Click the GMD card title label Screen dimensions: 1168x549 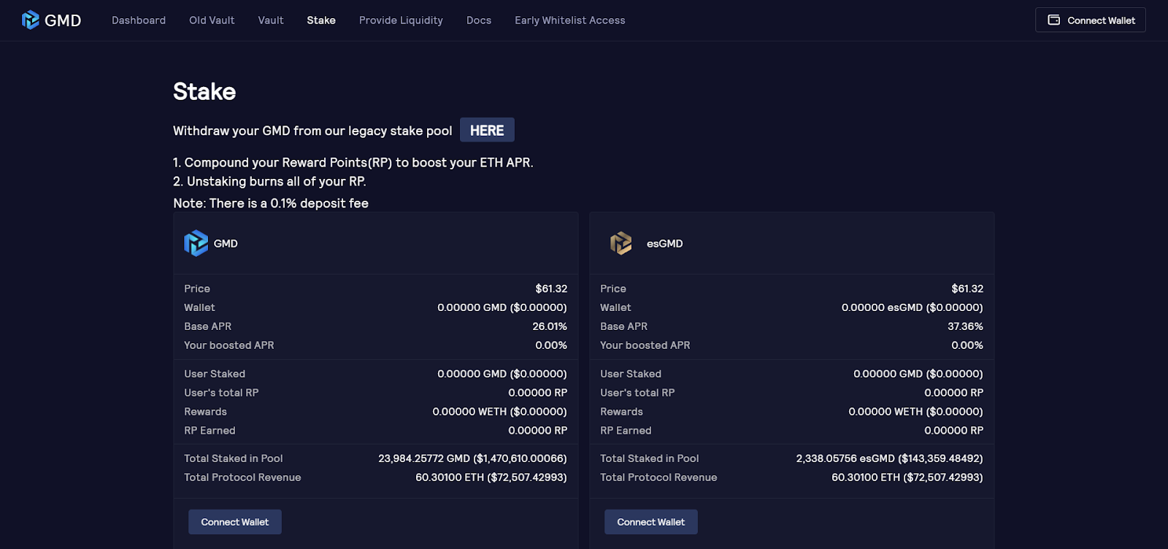point(226,244)
